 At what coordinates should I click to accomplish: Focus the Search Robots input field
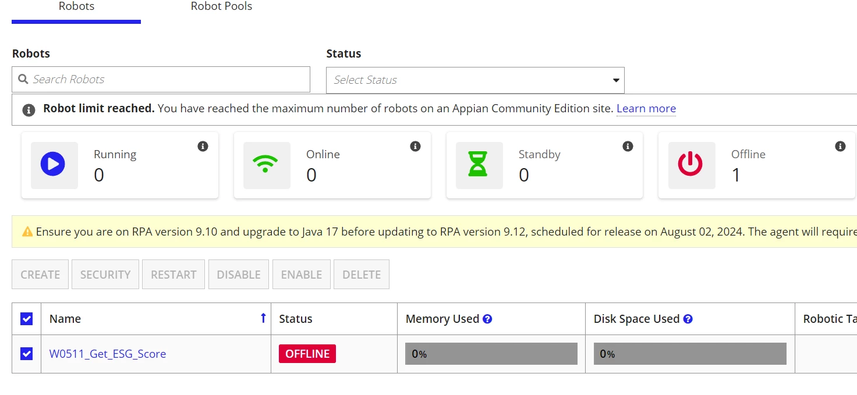pos(161,79)
